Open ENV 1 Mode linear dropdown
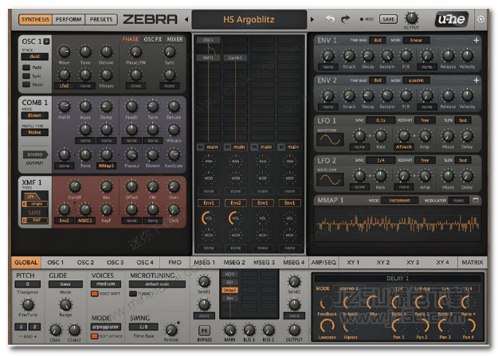498x356 pixels. (416, 41)
